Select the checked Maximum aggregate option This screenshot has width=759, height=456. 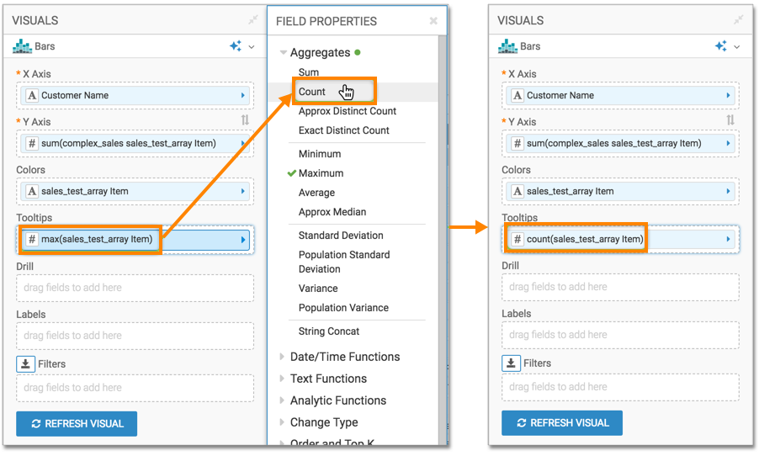tap(321, 173)
